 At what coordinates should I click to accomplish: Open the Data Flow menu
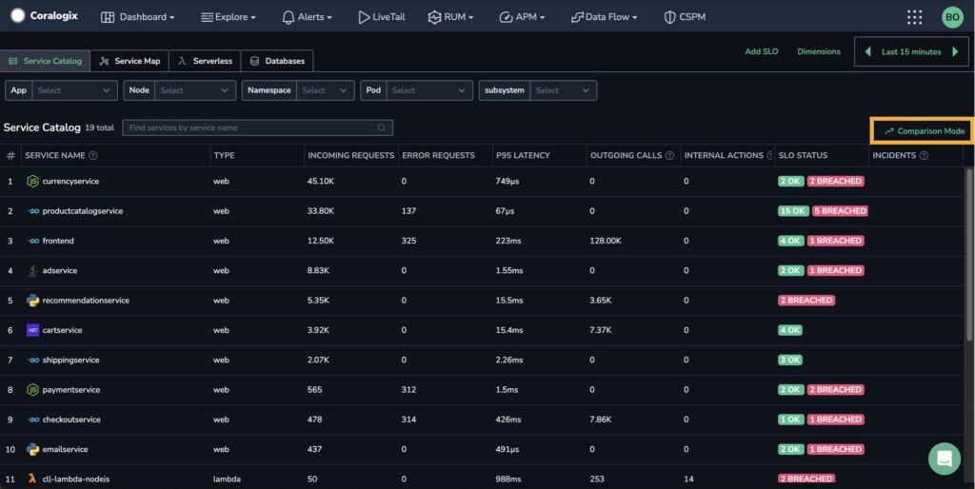pyautogui.click(x=604, y=17)
